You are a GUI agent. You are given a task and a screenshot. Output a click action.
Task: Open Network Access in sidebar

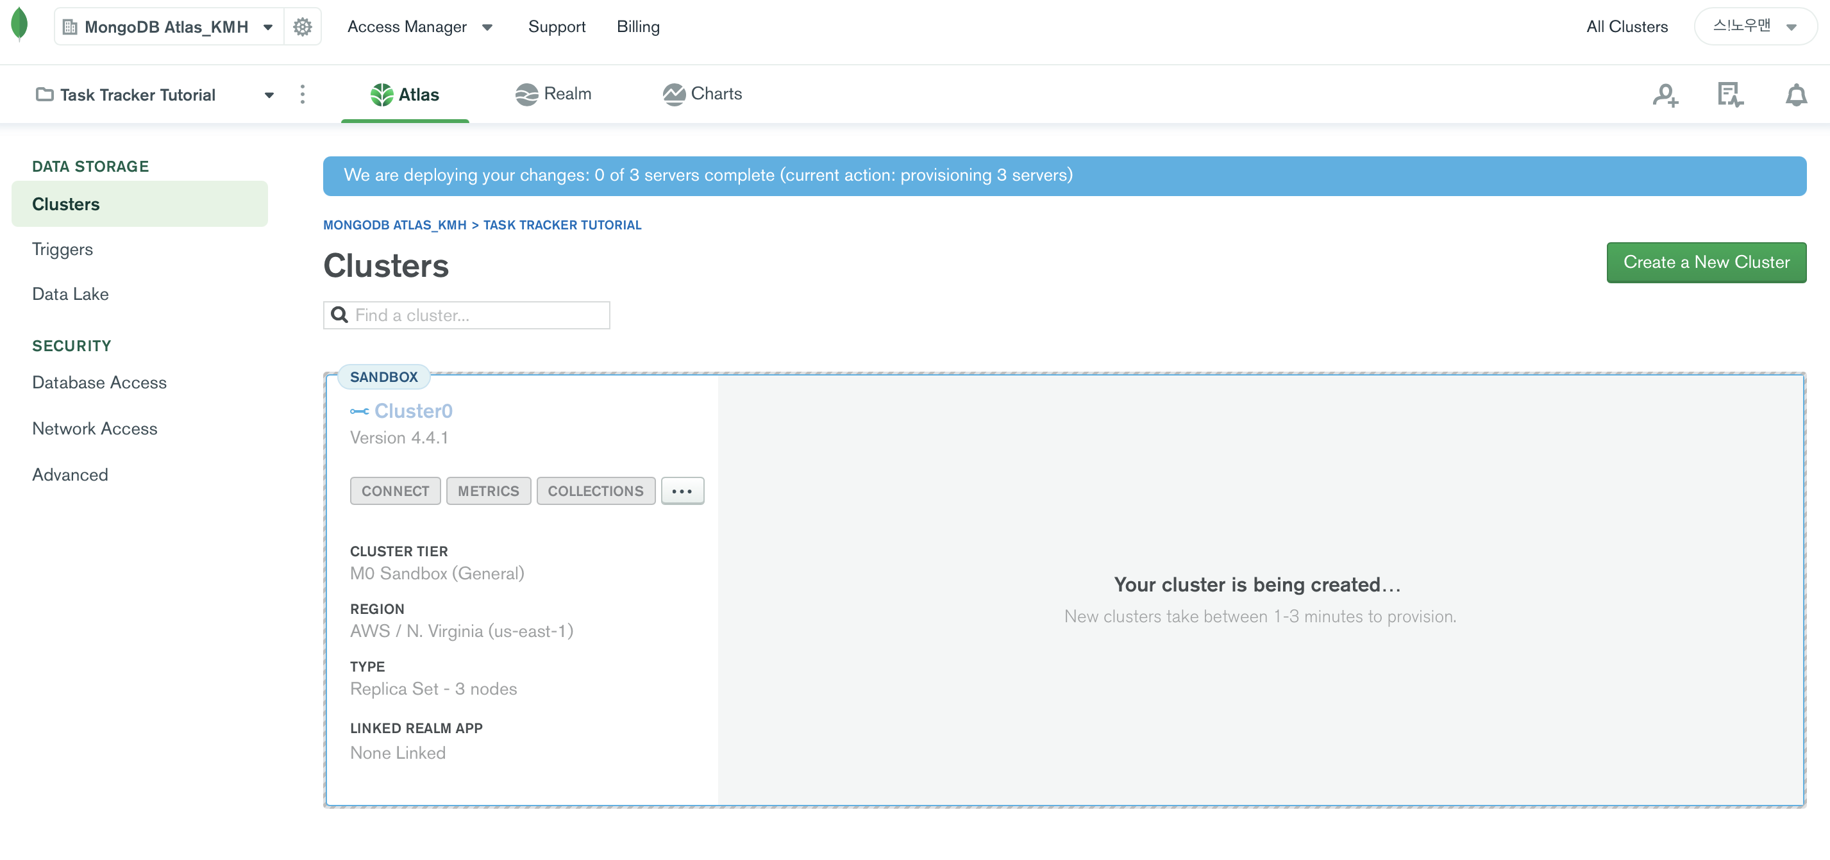[94, 428]
